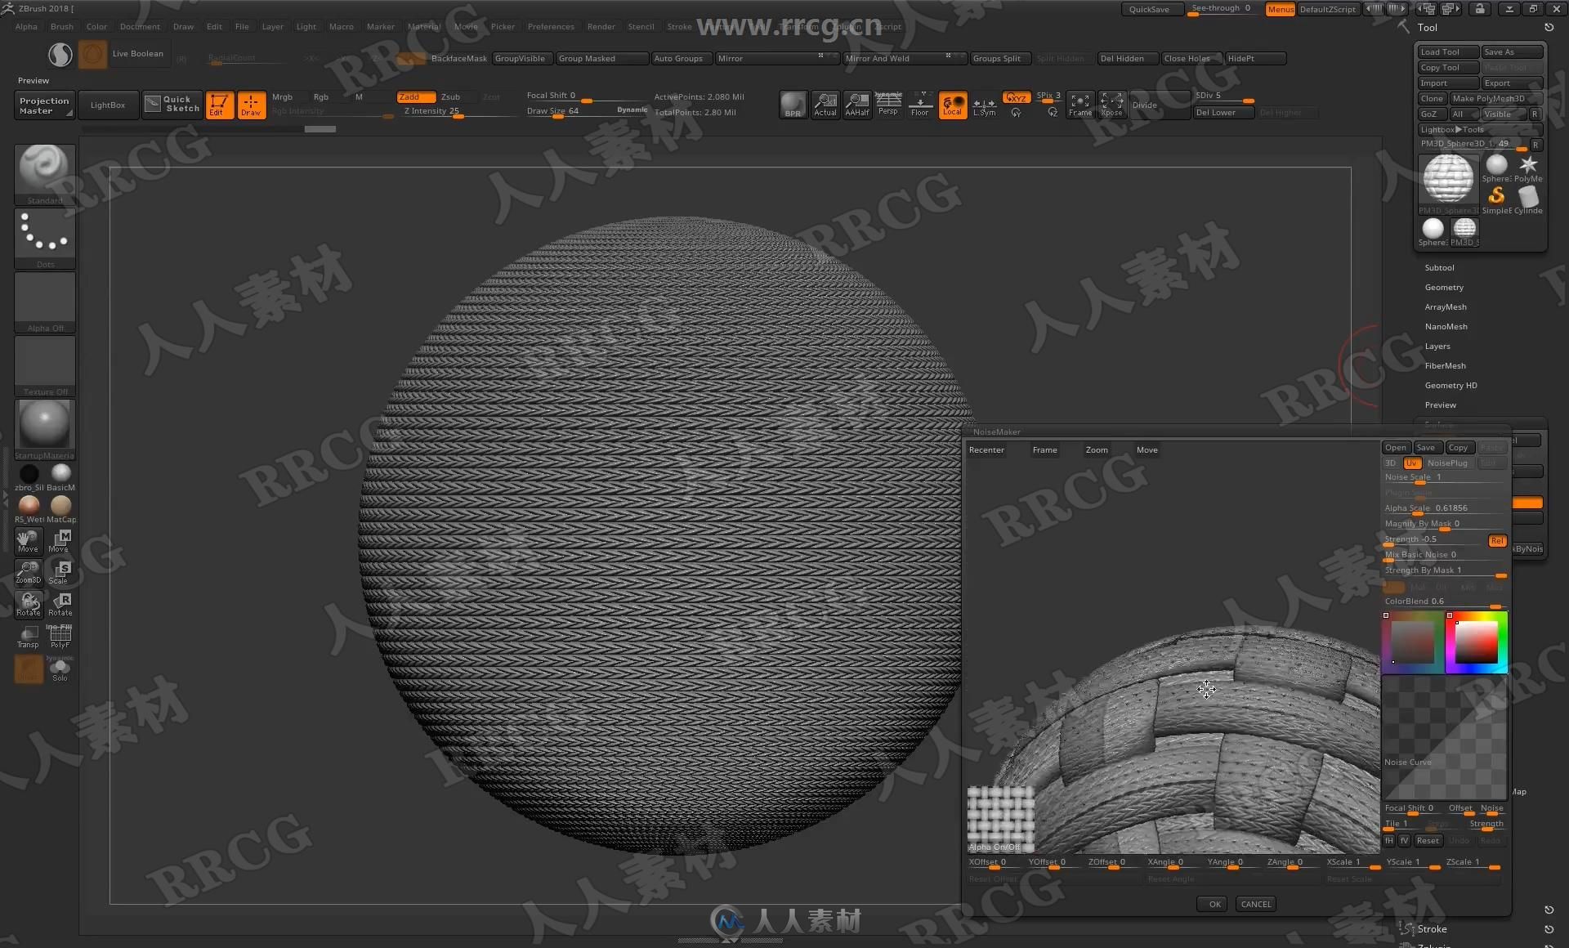Open the Texture Off selector
1569x948 pixels.
[45, 365]
